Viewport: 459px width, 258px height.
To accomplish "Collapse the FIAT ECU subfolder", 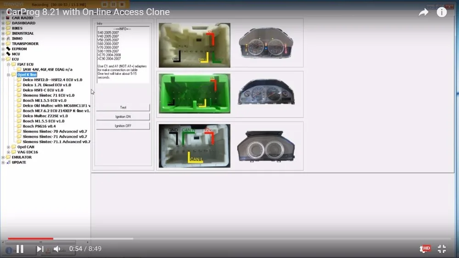I will (8, 64).
